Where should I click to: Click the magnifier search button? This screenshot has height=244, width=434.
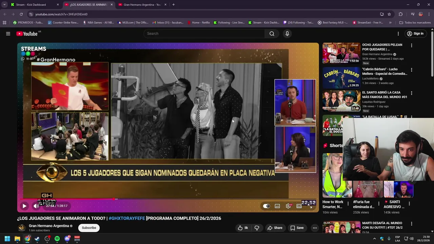272,34
